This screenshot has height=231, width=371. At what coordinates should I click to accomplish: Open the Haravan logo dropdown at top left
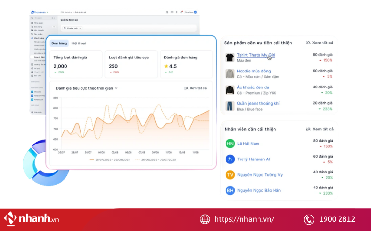tap(39, 12)
